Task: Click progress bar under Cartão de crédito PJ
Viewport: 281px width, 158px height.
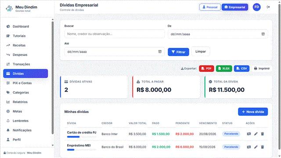Action: click(82, 137)
